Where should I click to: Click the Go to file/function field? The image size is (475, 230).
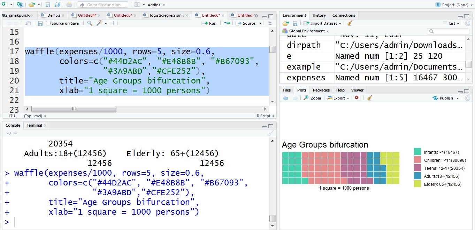[102, 5]
